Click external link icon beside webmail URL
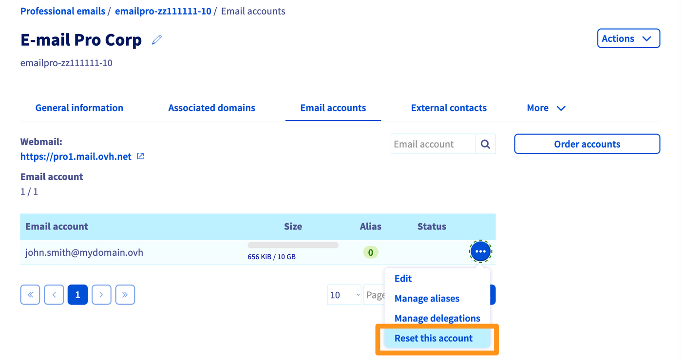This screenshot has height=360, width=682. pyautogui.click(x=140, y=156)
